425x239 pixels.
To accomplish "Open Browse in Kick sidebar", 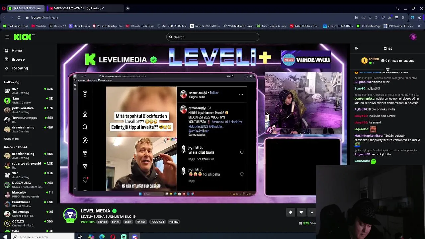I will 15,59.
